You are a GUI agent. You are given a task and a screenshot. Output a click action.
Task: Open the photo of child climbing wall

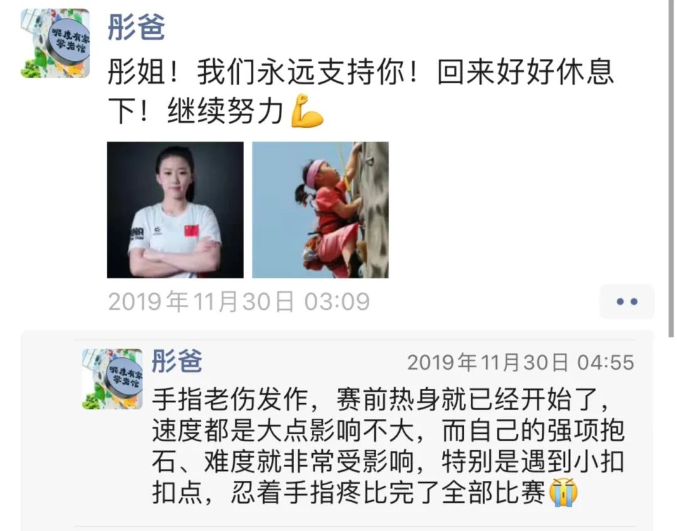320,210
